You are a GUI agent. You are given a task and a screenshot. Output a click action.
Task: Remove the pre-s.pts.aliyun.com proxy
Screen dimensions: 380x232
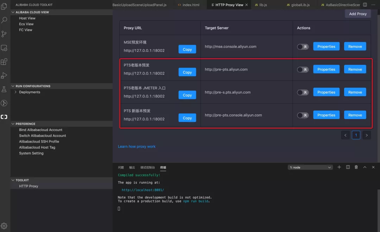355,92
